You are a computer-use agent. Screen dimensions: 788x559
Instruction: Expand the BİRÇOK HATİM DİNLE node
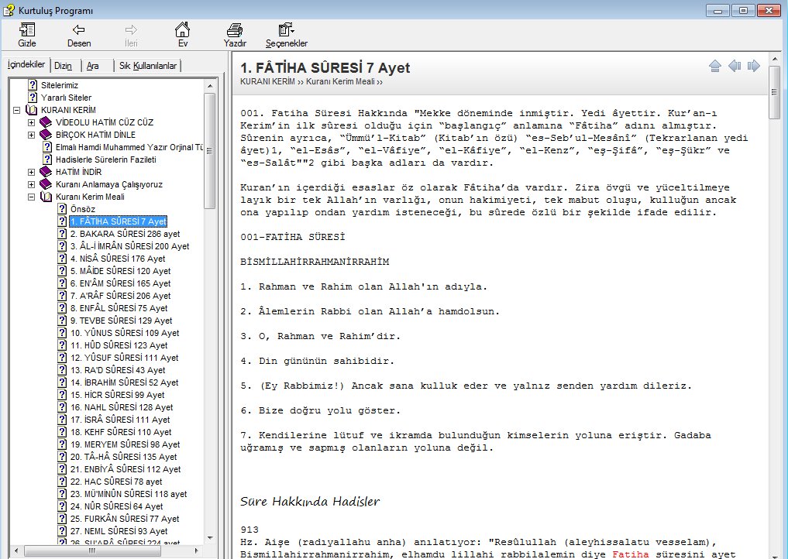(x=31, y=135)
